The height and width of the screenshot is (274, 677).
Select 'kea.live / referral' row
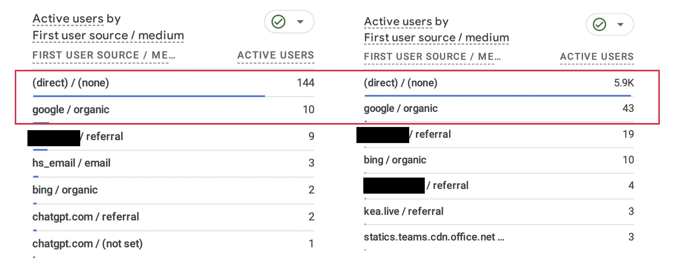pyautogui.click(x=499, y=211)
